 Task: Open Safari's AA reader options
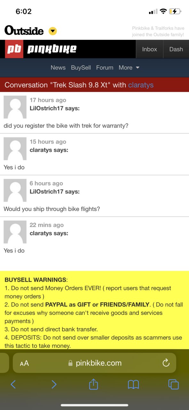pos(24,363)
